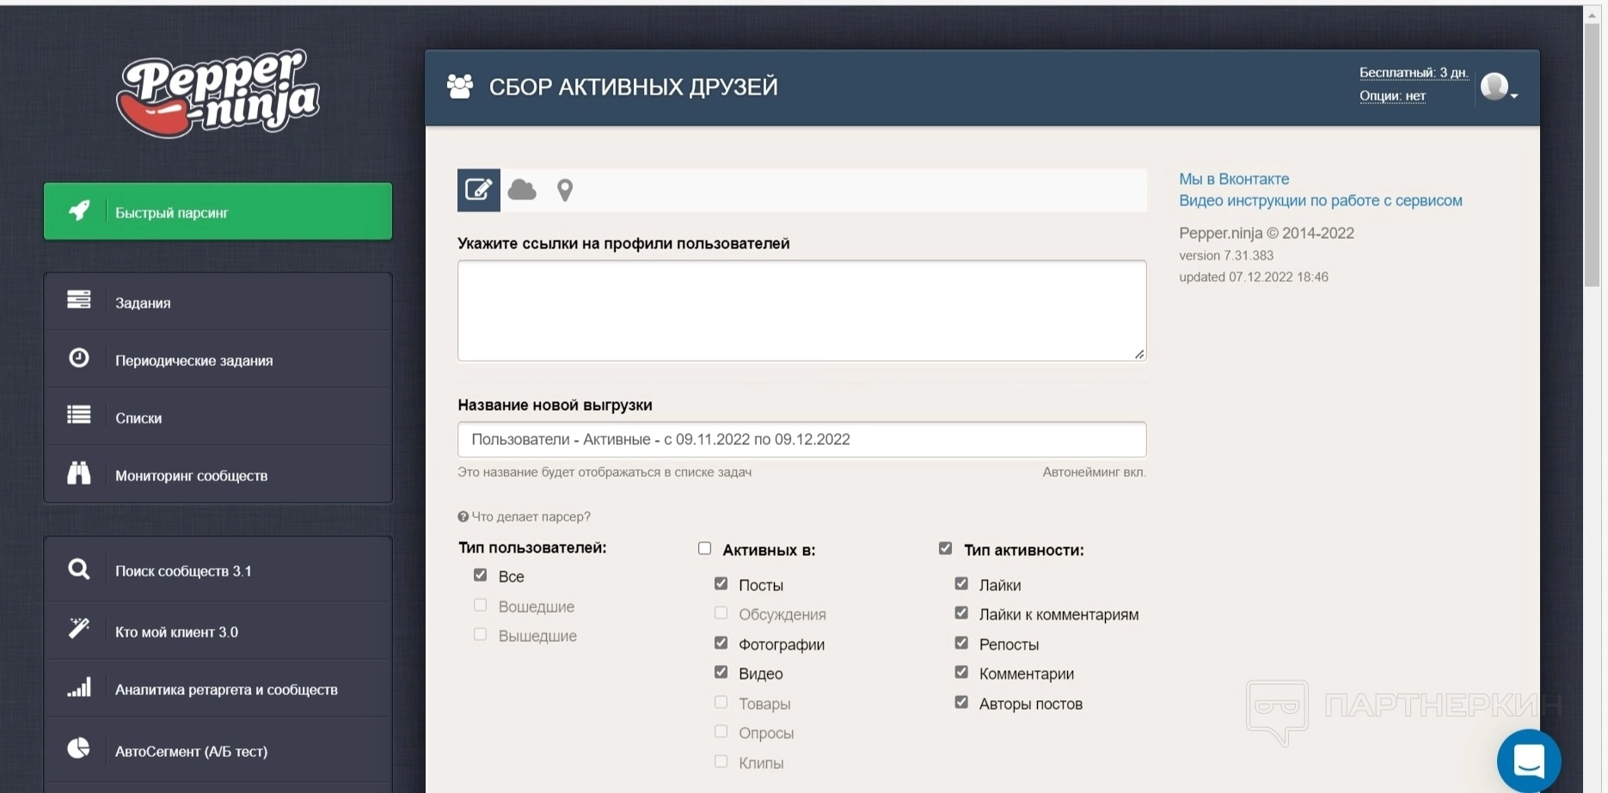Screen dimensions: 1608x793
Task: Check the Товары checkbox
Action: tap(721, 702)
